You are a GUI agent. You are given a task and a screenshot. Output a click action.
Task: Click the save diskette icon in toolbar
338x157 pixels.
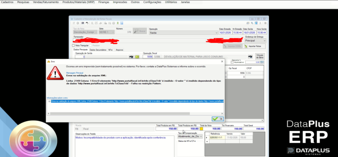pyautogui.click(x=83, y=23)
